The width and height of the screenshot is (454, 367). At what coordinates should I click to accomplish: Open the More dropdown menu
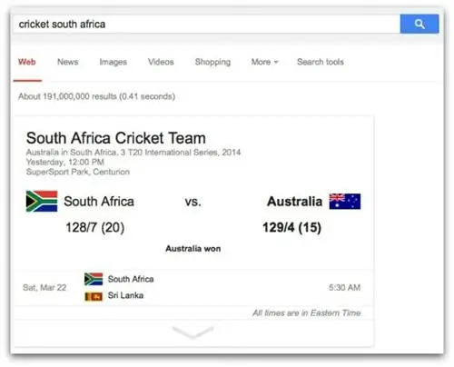pyautogui.click(x=264, y=62)
